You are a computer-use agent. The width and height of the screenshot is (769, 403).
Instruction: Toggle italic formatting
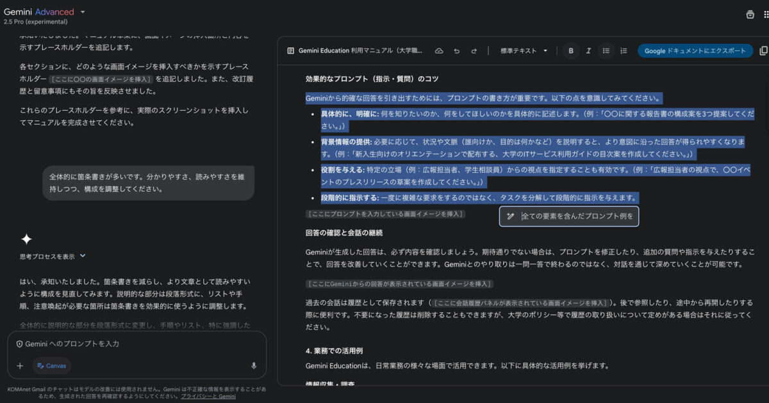(588, 51)
